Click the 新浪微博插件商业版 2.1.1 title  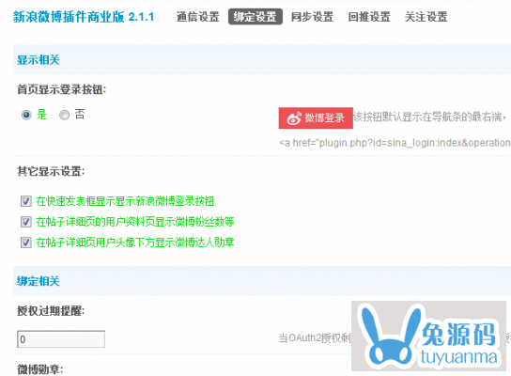[84, 17]
